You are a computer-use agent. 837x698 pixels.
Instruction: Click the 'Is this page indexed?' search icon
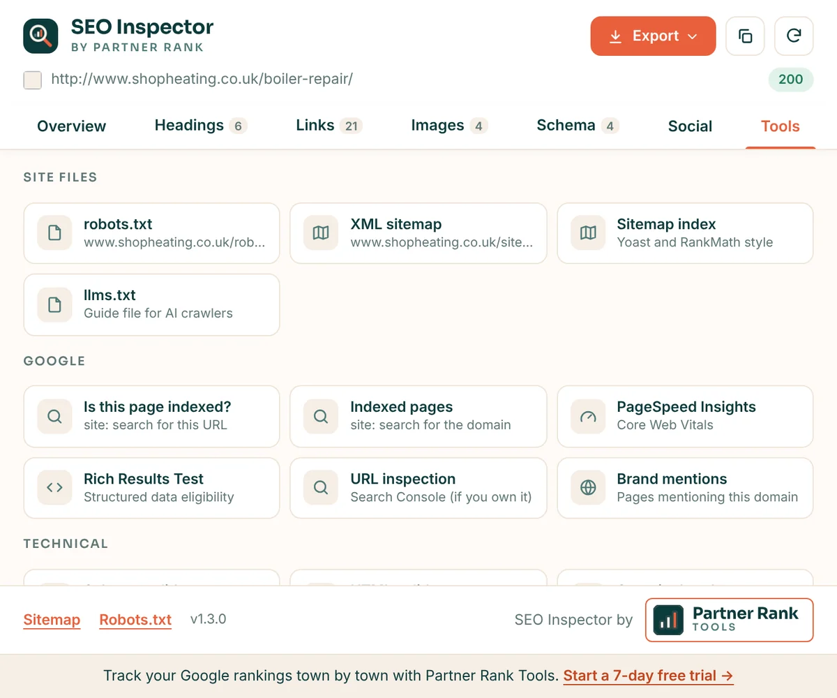[x=54, y=416]
